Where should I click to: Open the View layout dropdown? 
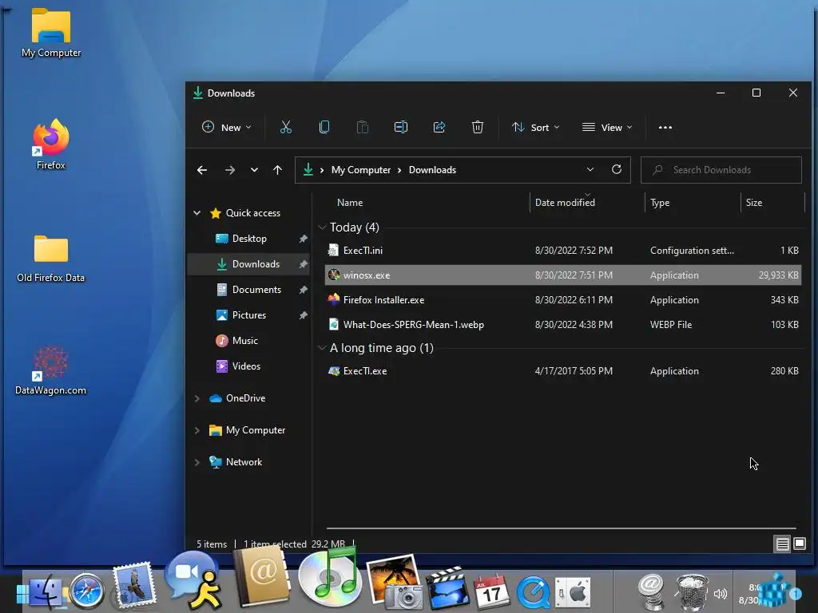pos(607,127)
